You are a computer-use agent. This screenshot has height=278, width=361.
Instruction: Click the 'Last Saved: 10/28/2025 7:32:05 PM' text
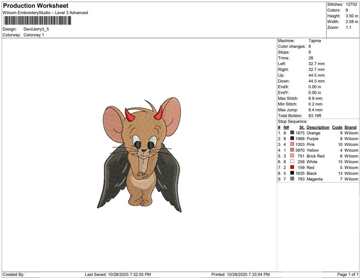(118, 274)
